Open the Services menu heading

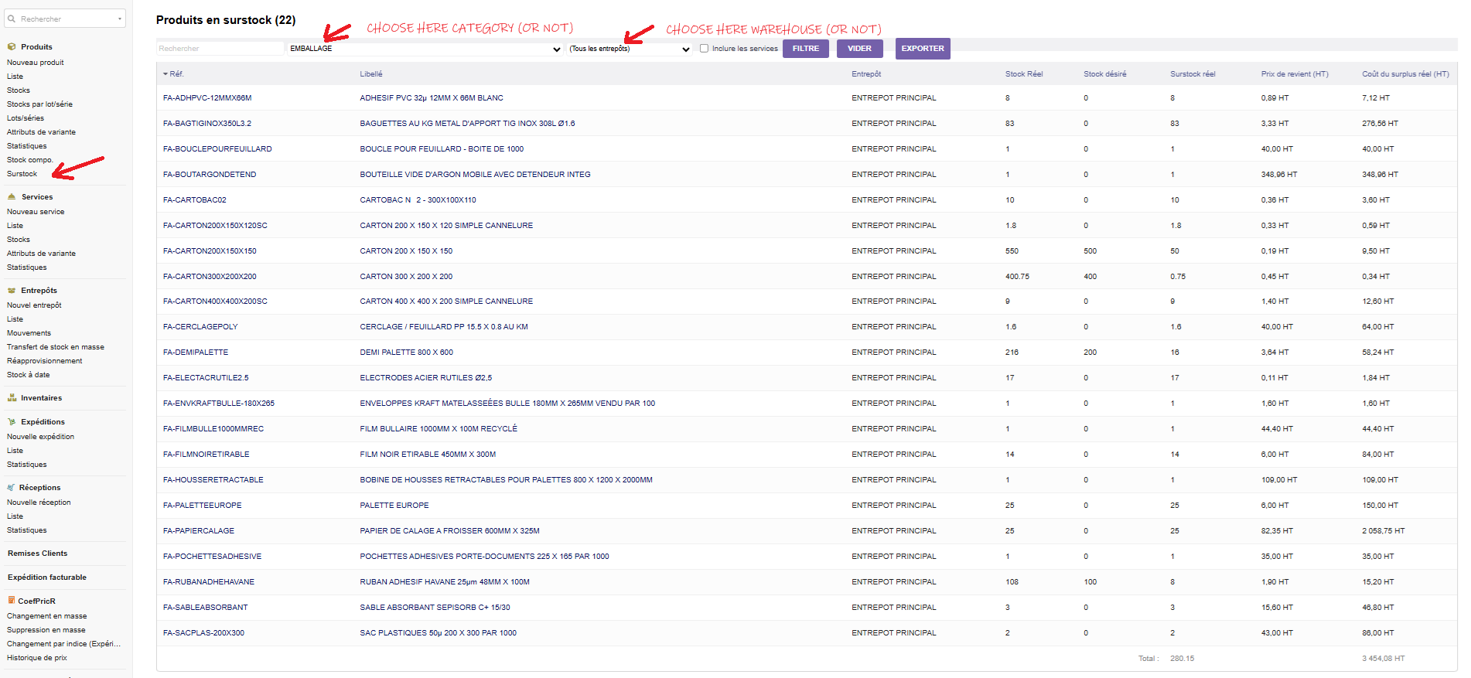click(x=37, y=197)
